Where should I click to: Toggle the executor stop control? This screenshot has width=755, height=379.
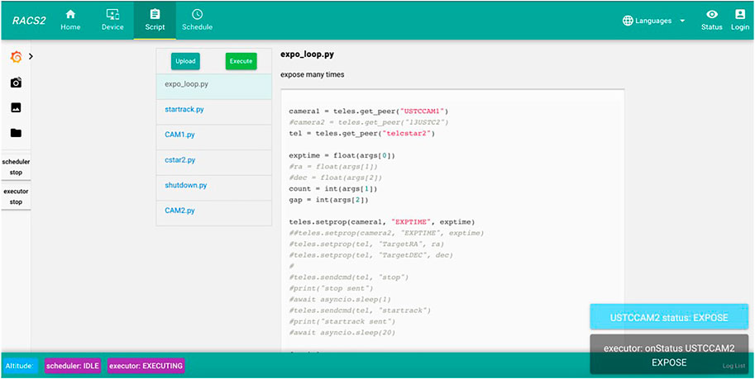(16, 197)
